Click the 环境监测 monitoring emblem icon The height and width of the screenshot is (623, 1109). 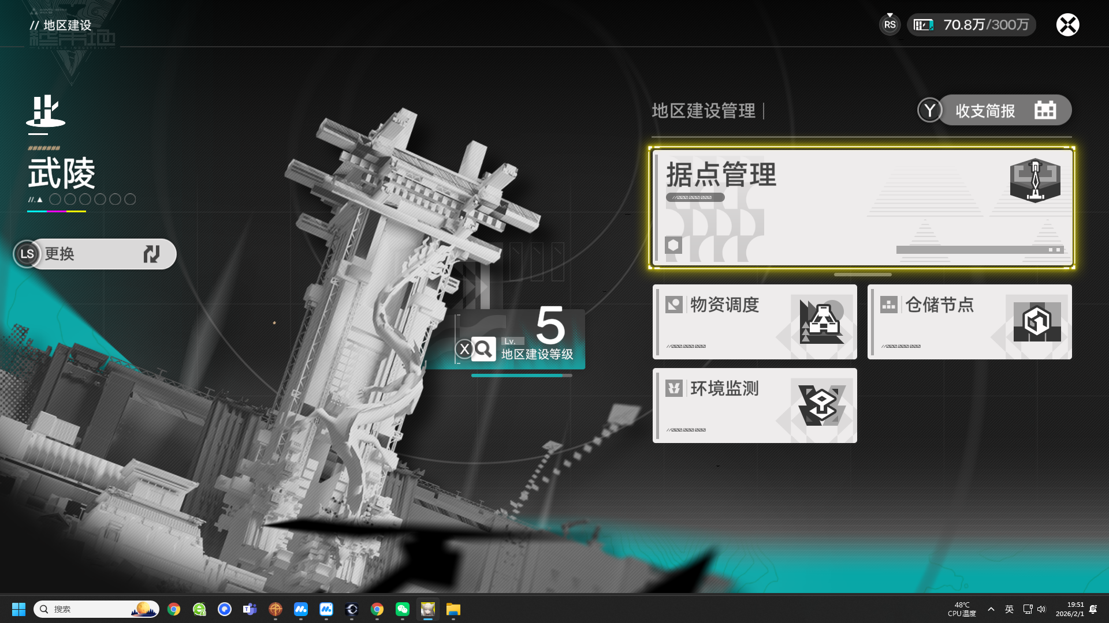(x=821, y=405)
